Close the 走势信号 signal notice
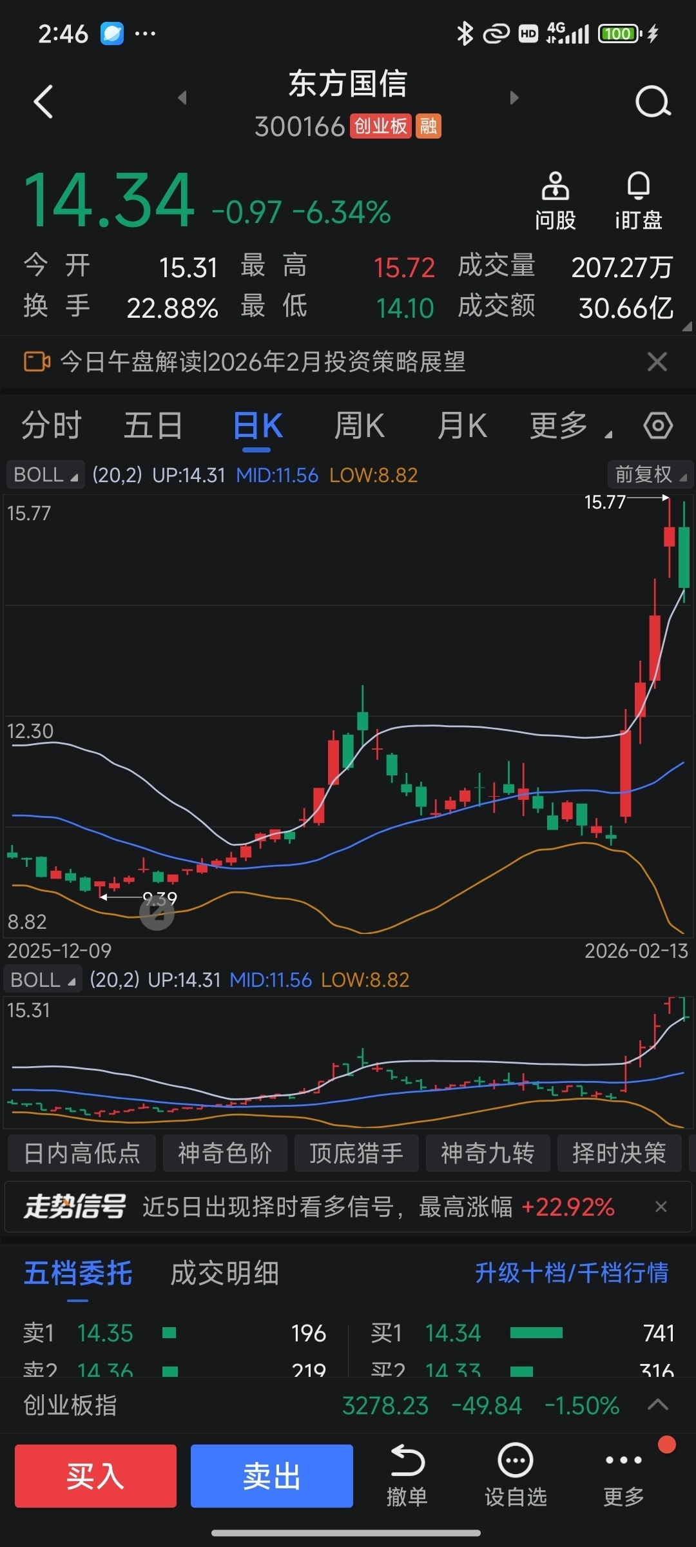Viewport: 696px width, 1547px height. click(x=661, y=1207)
